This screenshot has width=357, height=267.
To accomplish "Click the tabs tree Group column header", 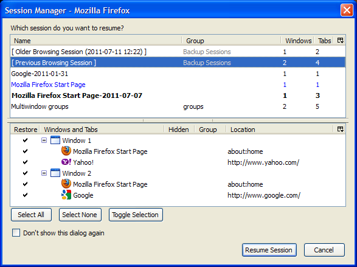I will (210, 130).
